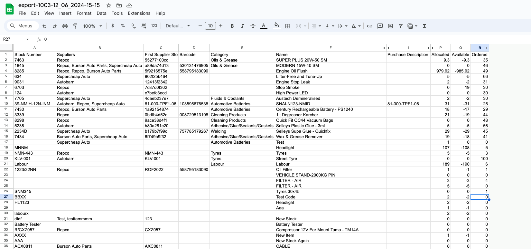Open the Google Sheets home icon
The image size is (531, 249).
[x=10, y=9]
